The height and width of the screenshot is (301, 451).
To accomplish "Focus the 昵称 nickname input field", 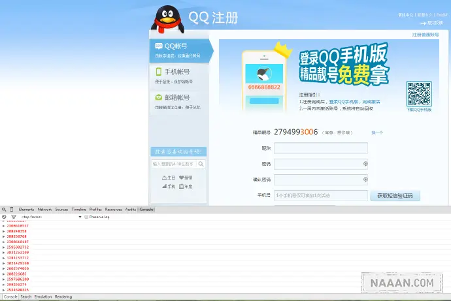I will 321,148.
